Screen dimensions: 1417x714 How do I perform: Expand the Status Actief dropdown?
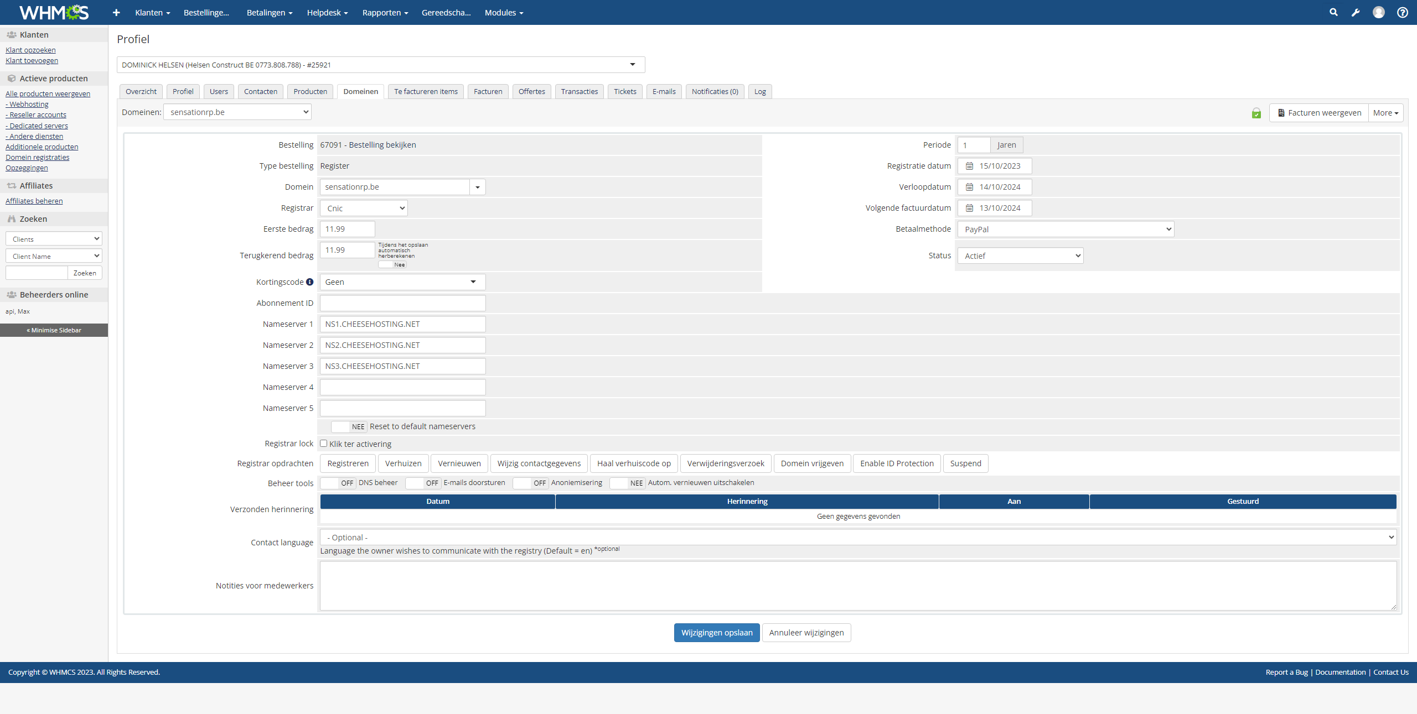pos(1020,256)
